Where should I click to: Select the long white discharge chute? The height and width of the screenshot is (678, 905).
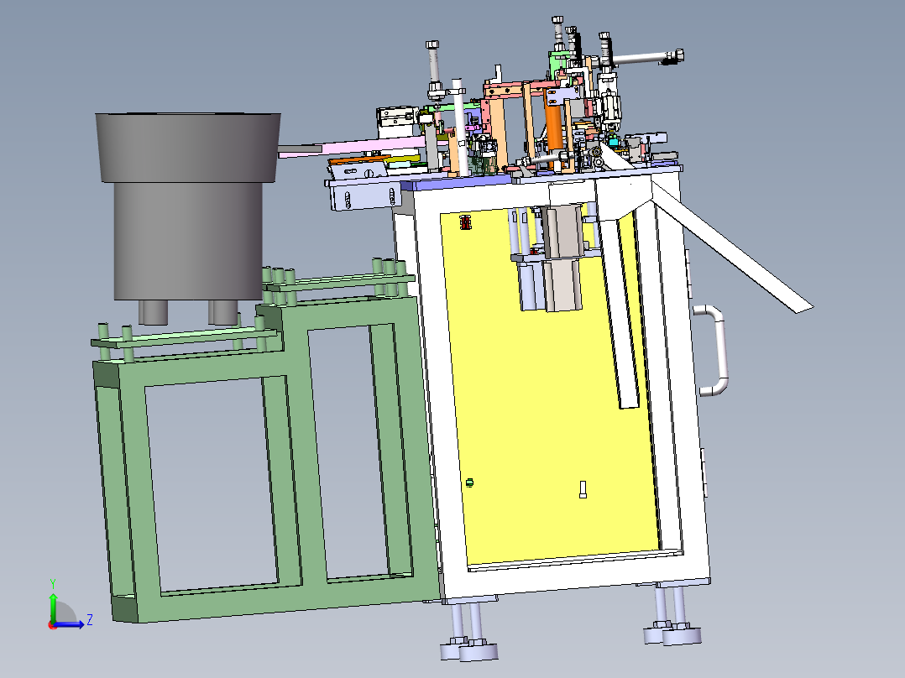tap(733, 248)
